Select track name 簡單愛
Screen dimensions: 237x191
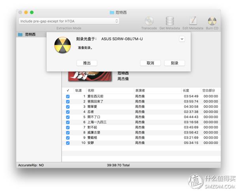(x=92, y=107)
